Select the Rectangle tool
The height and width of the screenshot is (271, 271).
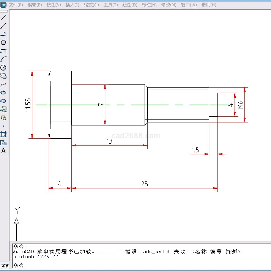[3, 51]
